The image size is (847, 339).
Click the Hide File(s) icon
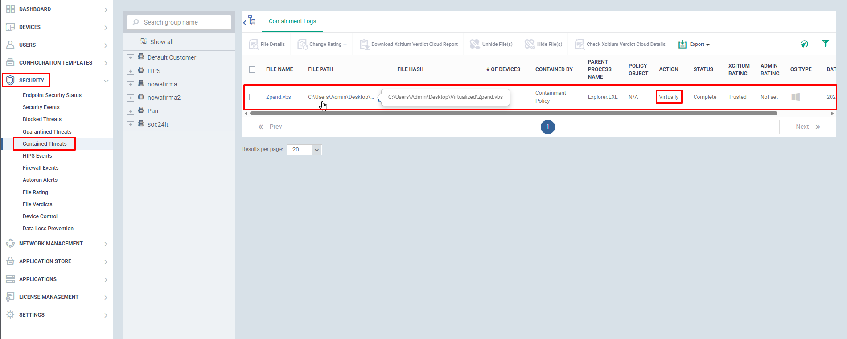(x=530, y=44)
